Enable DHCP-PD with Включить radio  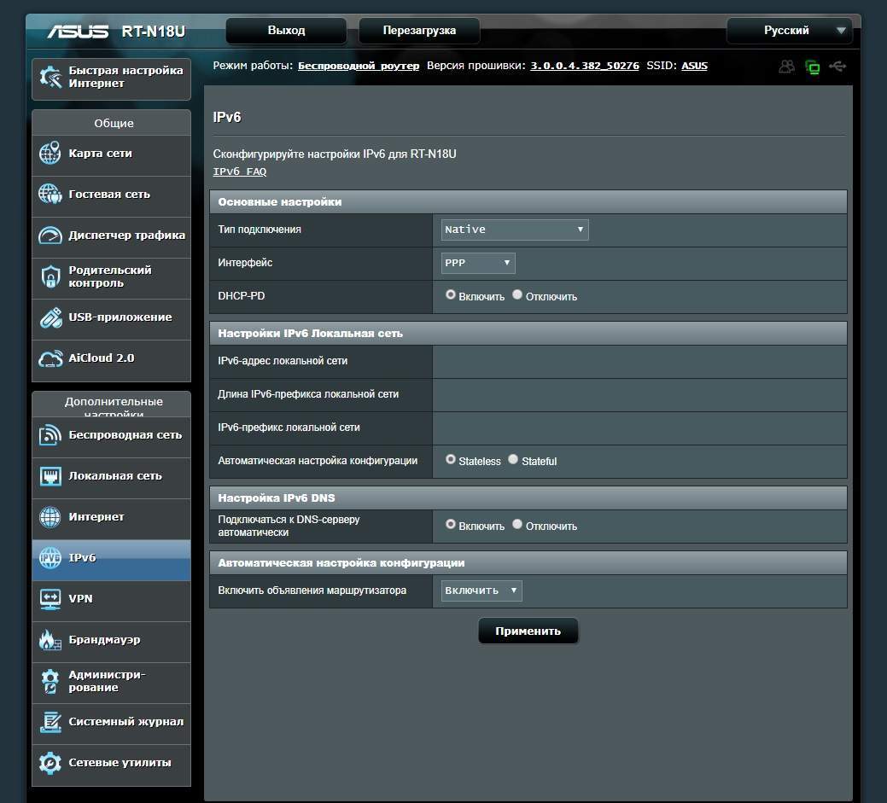[x=451, y=294]
